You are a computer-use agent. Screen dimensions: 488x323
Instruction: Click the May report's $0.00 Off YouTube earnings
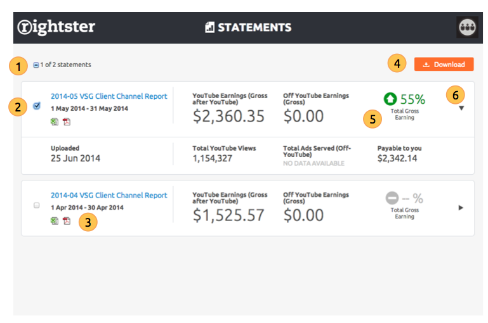click(303, 116)
